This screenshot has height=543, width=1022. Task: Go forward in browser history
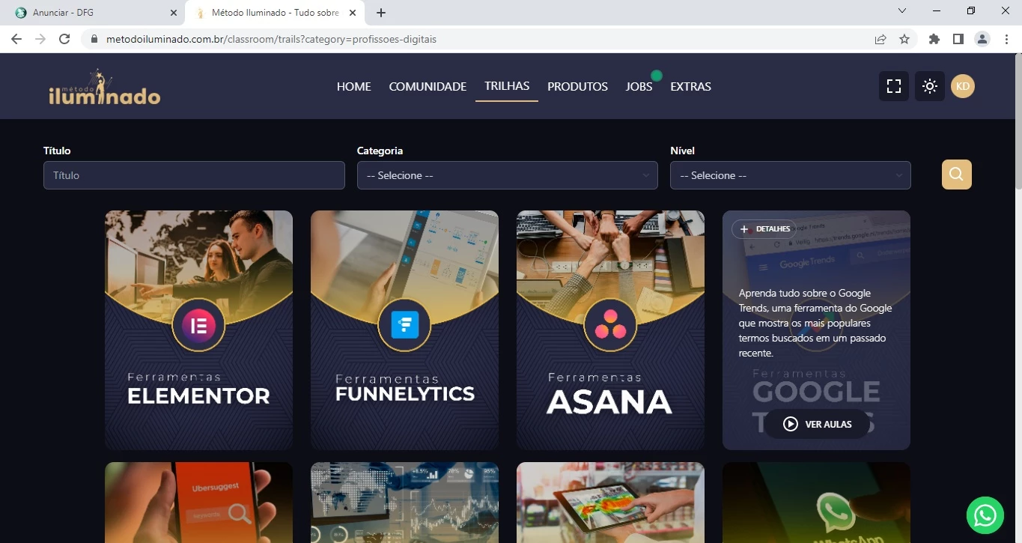40,39
